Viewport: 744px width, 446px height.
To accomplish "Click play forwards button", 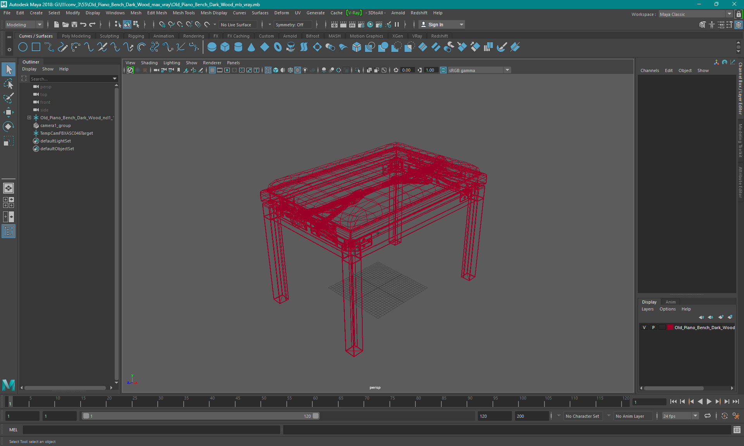I will pyautogui.click(x=709, y=402).
